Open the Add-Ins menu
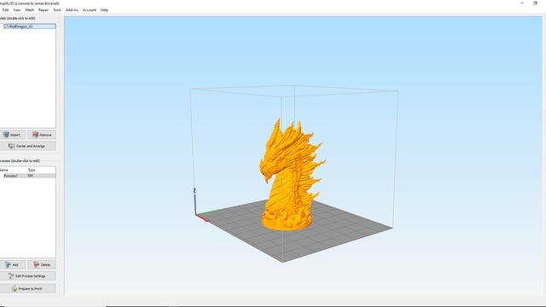This screenshot has width=546, height=307. click(72, 10)
